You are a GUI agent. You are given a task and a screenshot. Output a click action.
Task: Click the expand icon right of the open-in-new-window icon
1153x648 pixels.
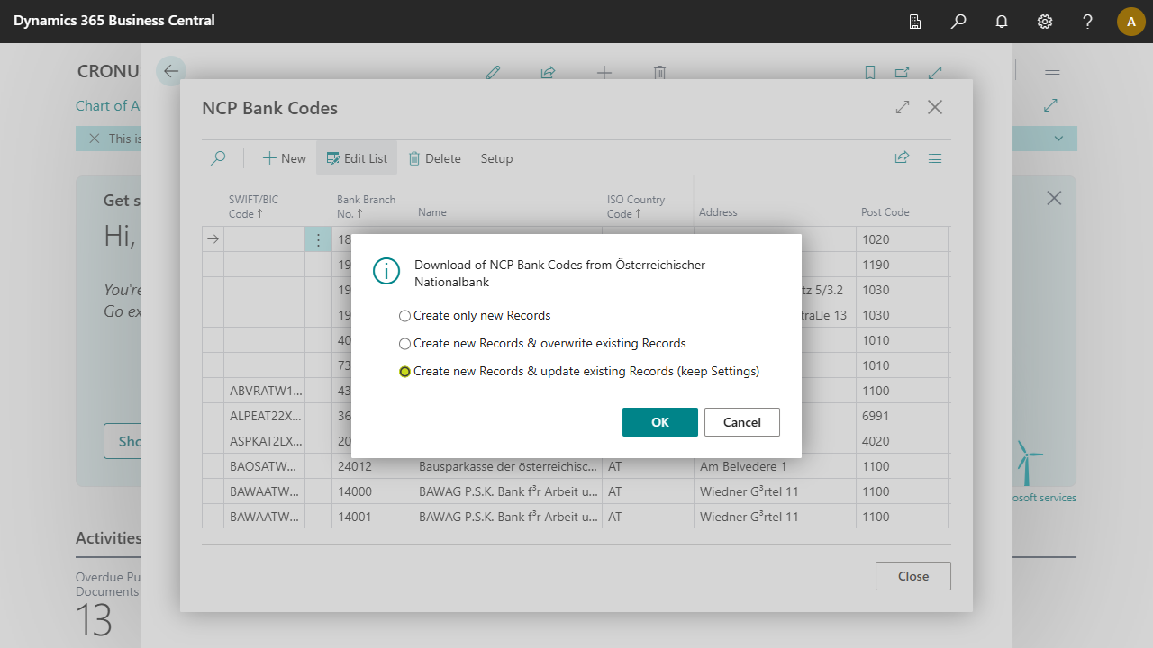935,73
